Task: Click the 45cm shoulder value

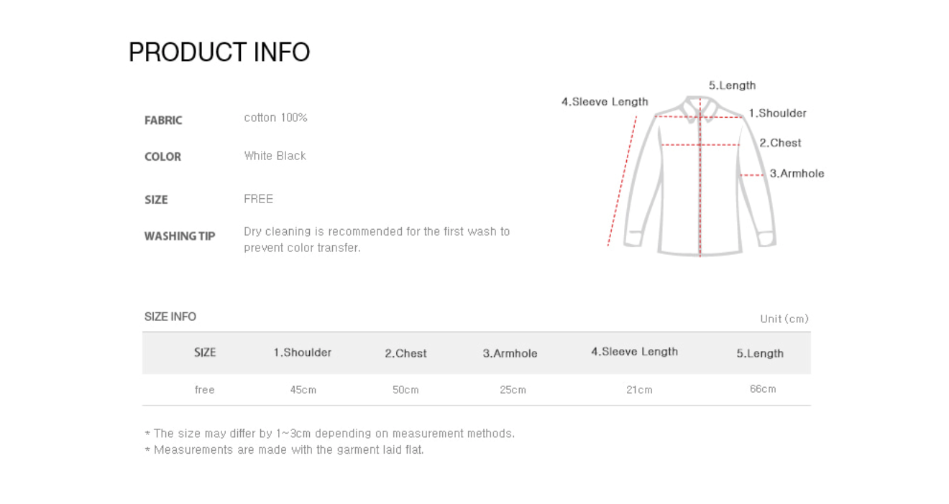Action: [x=303, y=390]
